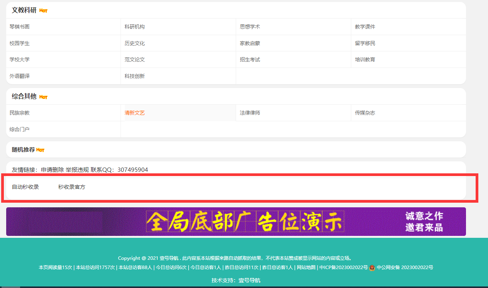This screenshot has width=488, height=288.
Task: Open the 网站地图 link in footer
Action: coord(306,268)
